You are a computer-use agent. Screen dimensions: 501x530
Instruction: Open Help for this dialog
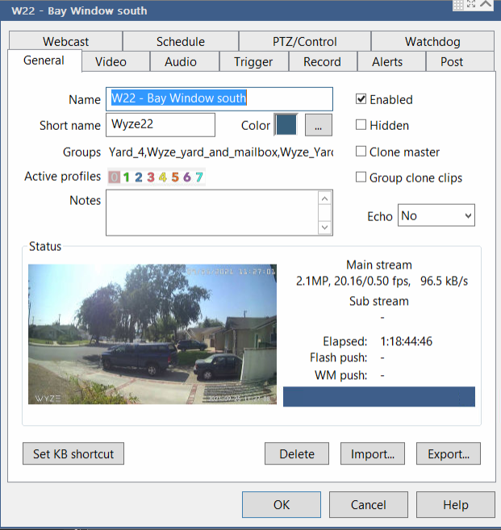tap(456, 505)
